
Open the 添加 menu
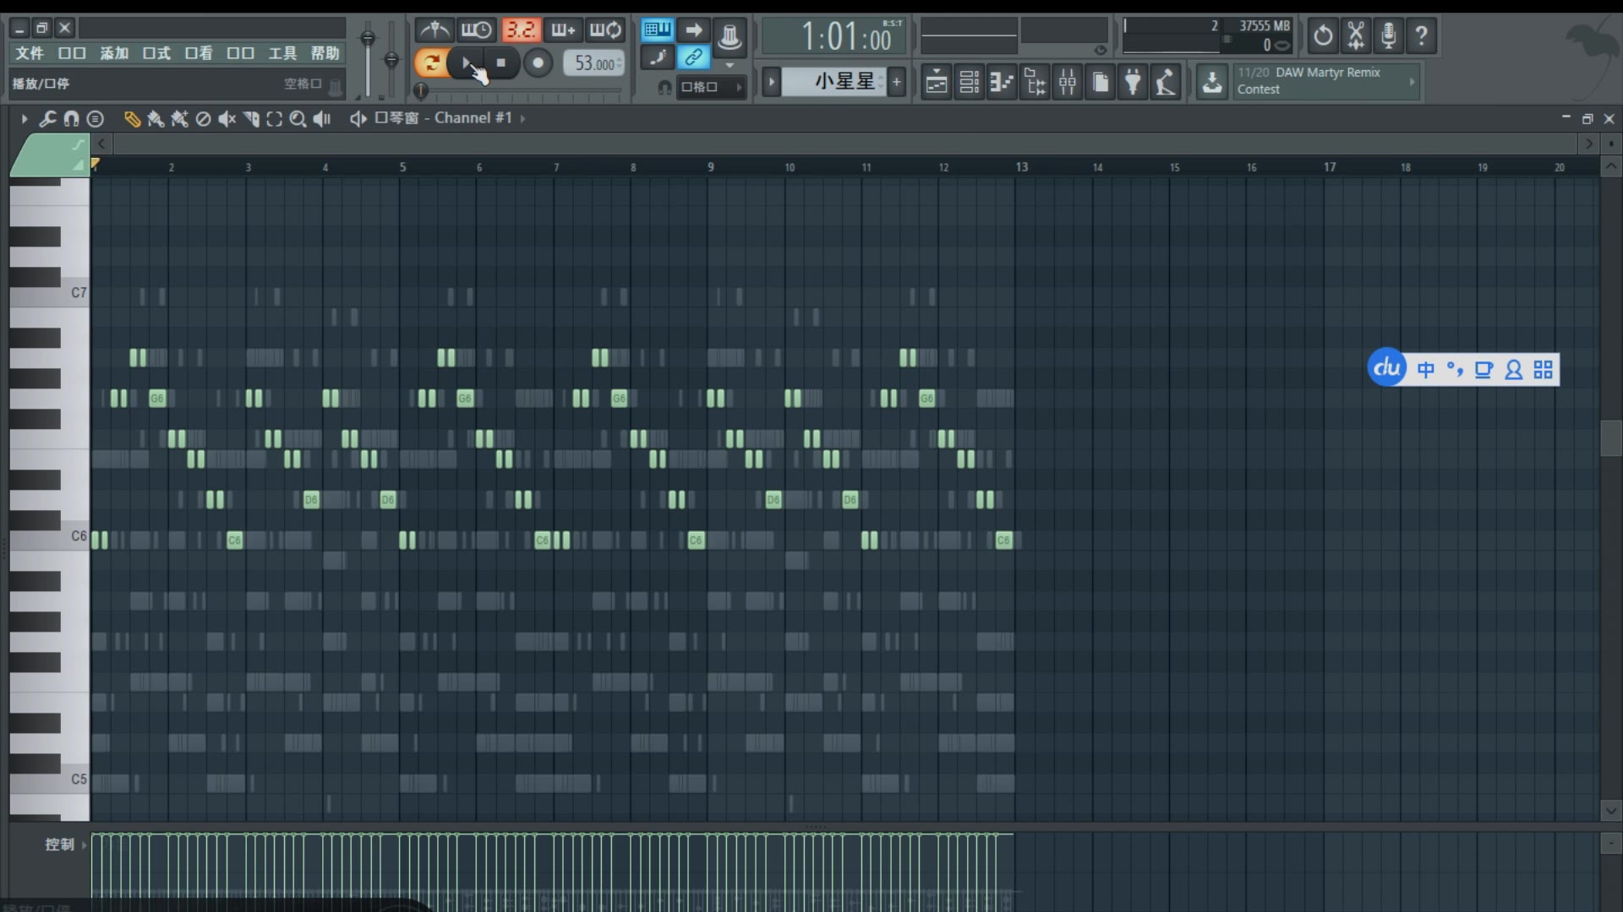pos(114,53)
